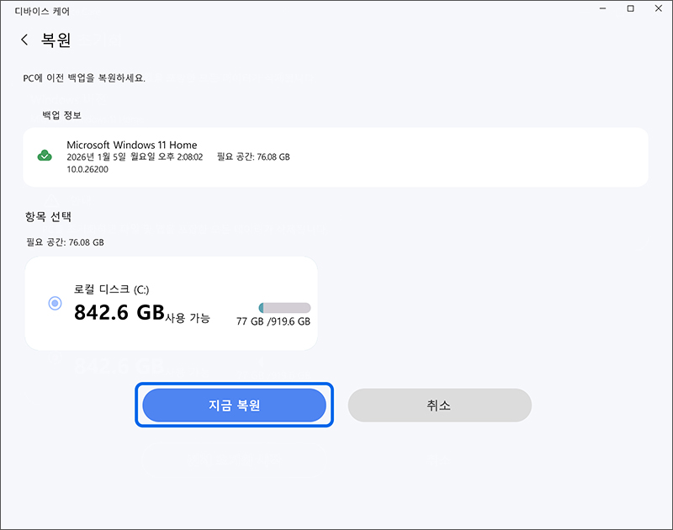Click the green cloud backup status icon

click(45, 155)
